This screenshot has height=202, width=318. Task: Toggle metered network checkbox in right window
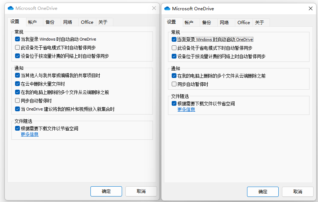174,56
